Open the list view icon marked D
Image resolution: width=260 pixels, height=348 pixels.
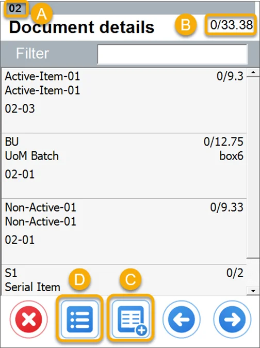[x=79, y=319]
